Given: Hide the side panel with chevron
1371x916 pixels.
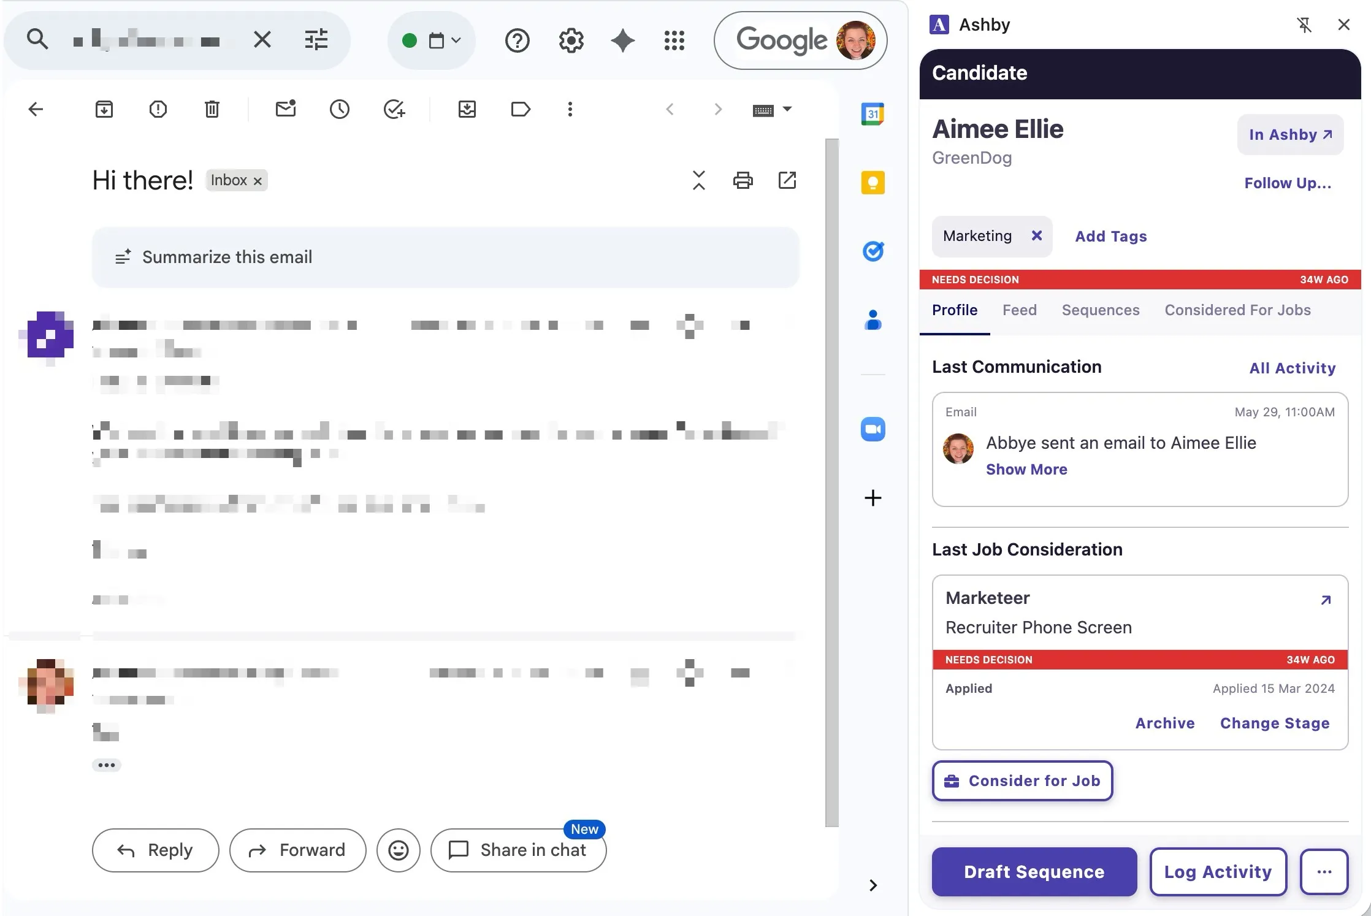Looking at the screenshot, I should click(x=873, y=885).
